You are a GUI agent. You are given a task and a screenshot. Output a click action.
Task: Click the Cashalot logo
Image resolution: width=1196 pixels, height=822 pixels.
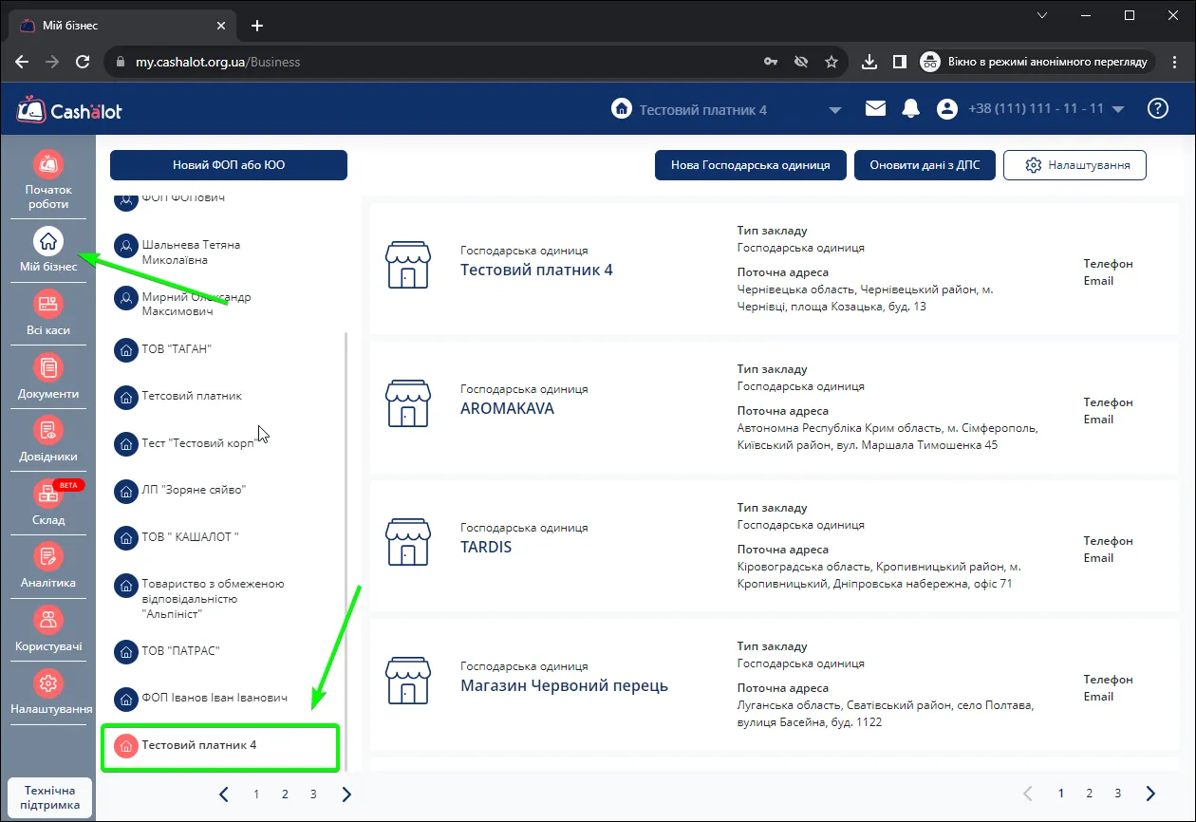click(x=69, y=110)
